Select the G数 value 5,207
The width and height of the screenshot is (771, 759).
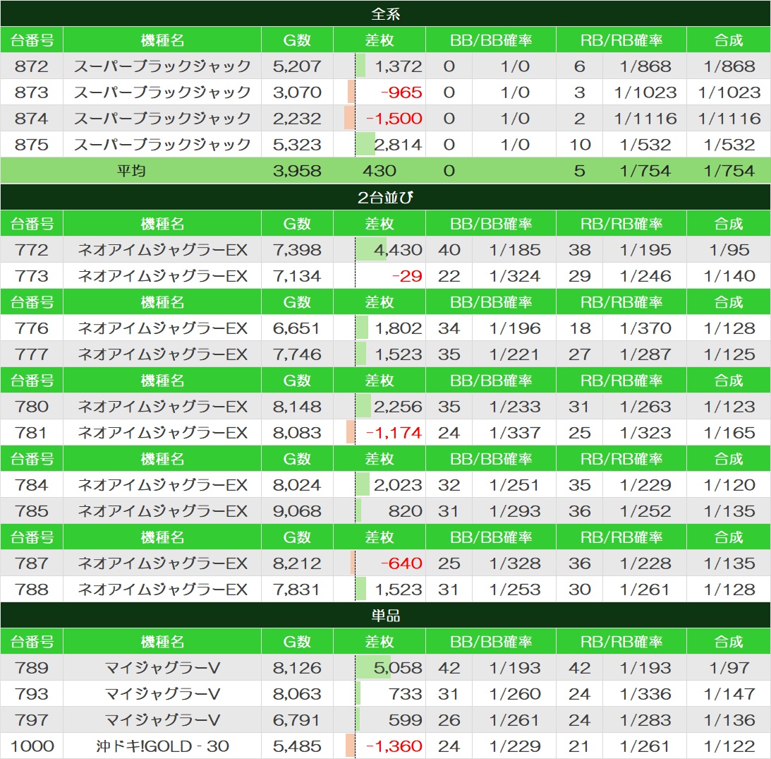(297, 66)
